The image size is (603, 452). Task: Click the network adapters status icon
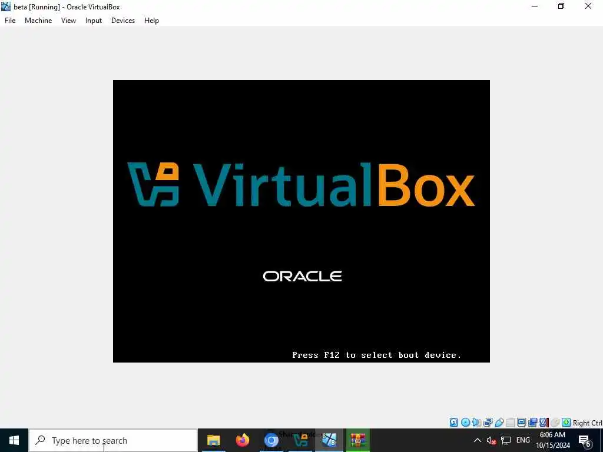click(x=488, y=423)
